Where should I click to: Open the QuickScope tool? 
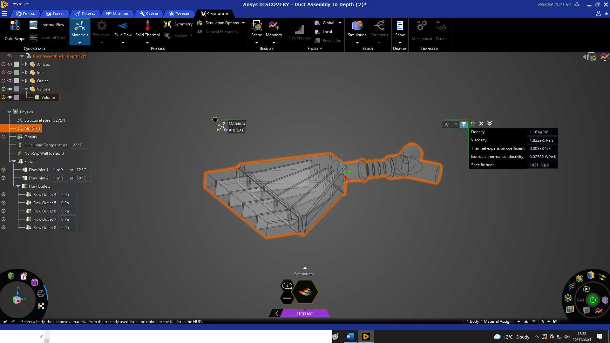point(15,30)
